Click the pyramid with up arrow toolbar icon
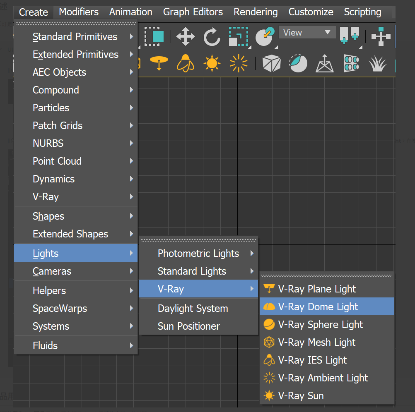This screenshot has width=415, height=412. 324,63
